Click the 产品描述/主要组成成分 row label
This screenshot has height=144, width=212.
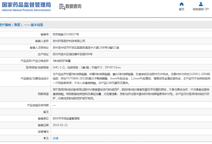point(34,79)
